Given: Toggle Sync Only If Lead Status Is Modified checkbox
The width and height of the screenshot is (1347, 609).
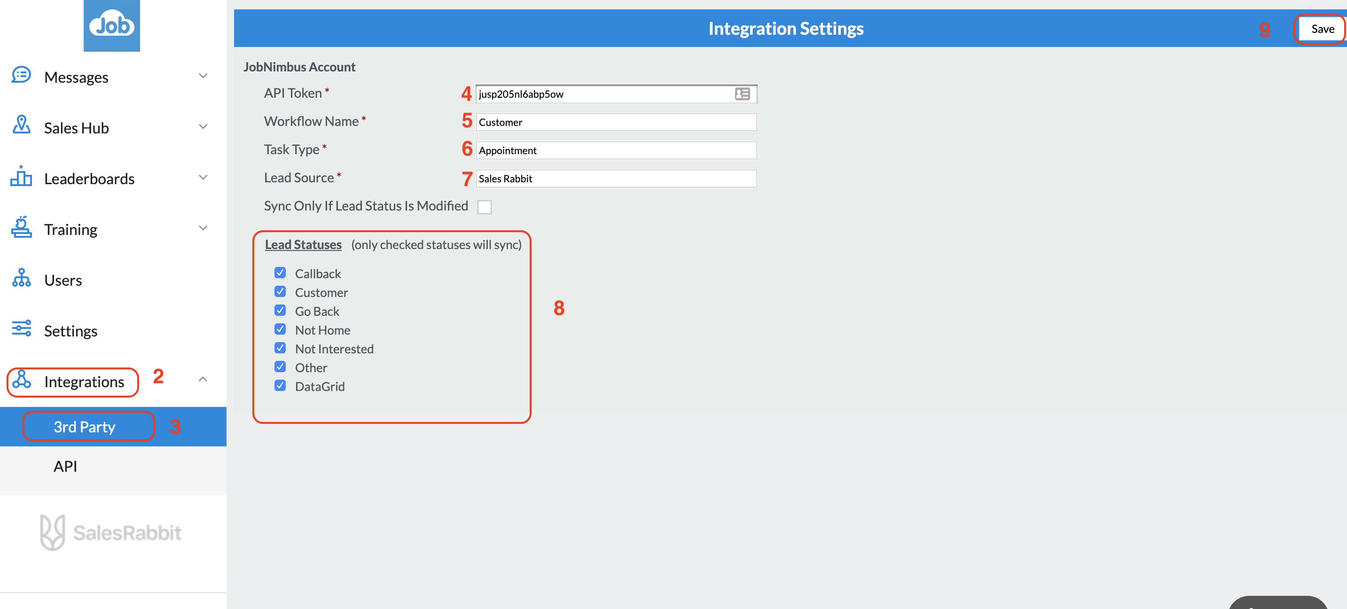Looking at the screenshot, I should (484, 207).
